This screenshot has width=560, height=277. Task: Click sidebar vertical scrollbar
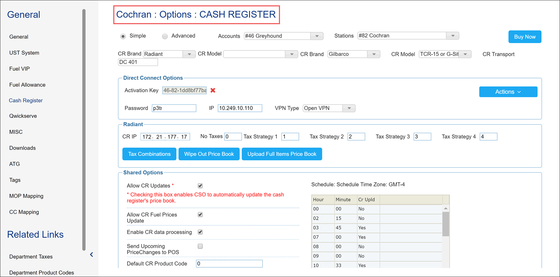(x=84, y=130)
